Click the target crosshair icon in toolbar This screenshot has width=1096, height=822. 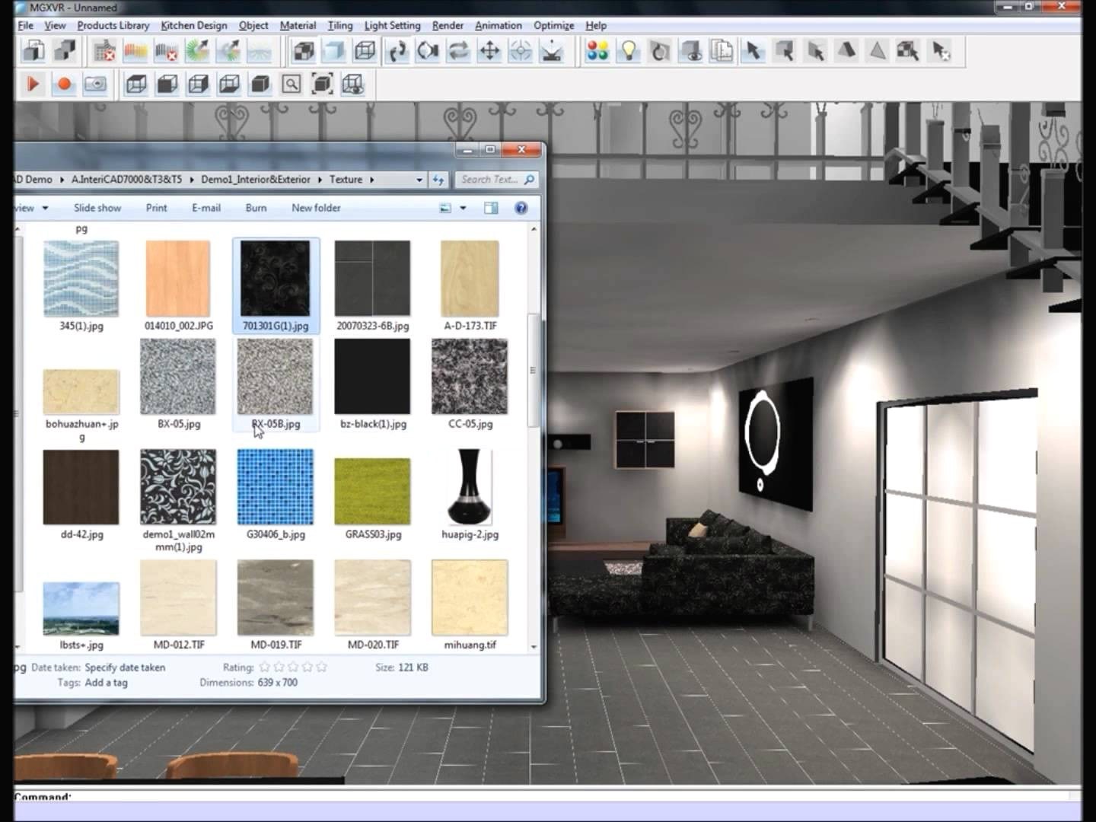[x=521, y=51]
